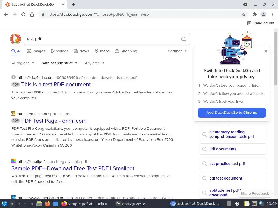Click the 23:09 taskbar clock

coord(271,204)
